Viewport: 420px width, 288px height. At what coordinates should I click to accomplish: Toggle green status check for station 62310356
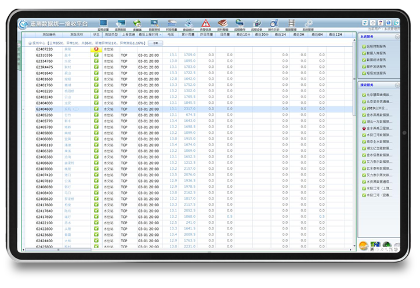click(x=96, y=55)
